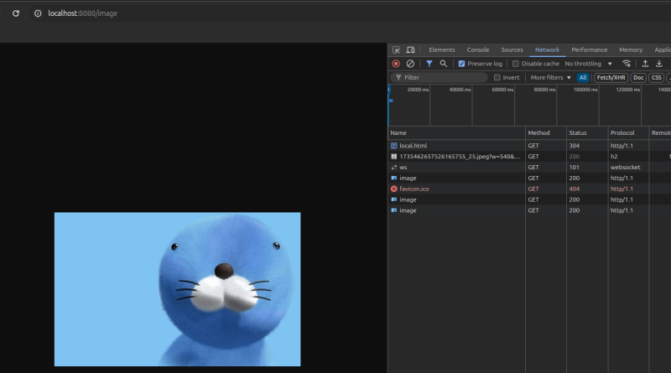Click the import HAR upload icon
The image size is (671, 373).
[645, 64]
